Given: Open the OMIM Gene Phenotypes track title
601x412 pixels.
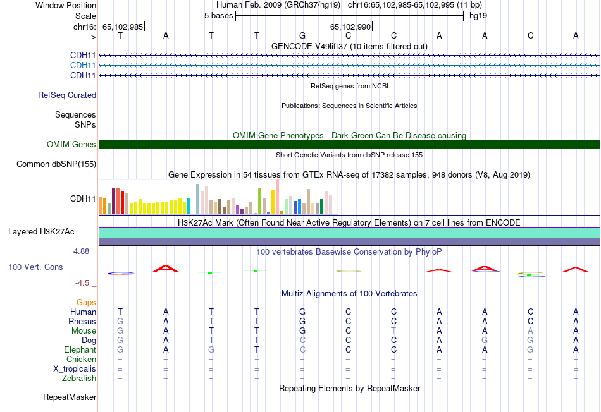Looking at the screenshot, I should [x=349, y=136].
